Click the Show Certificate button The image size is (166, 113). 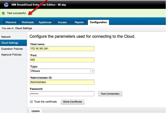pos(73,102)
